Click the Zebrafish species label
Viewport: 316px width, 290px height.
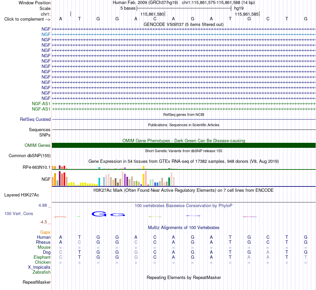coord(42,272)
